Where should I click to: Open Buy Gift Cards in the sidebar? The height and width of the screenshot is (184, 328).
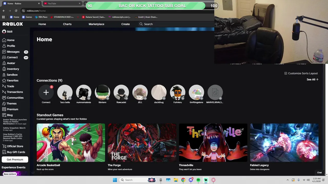tap(13, 152)
